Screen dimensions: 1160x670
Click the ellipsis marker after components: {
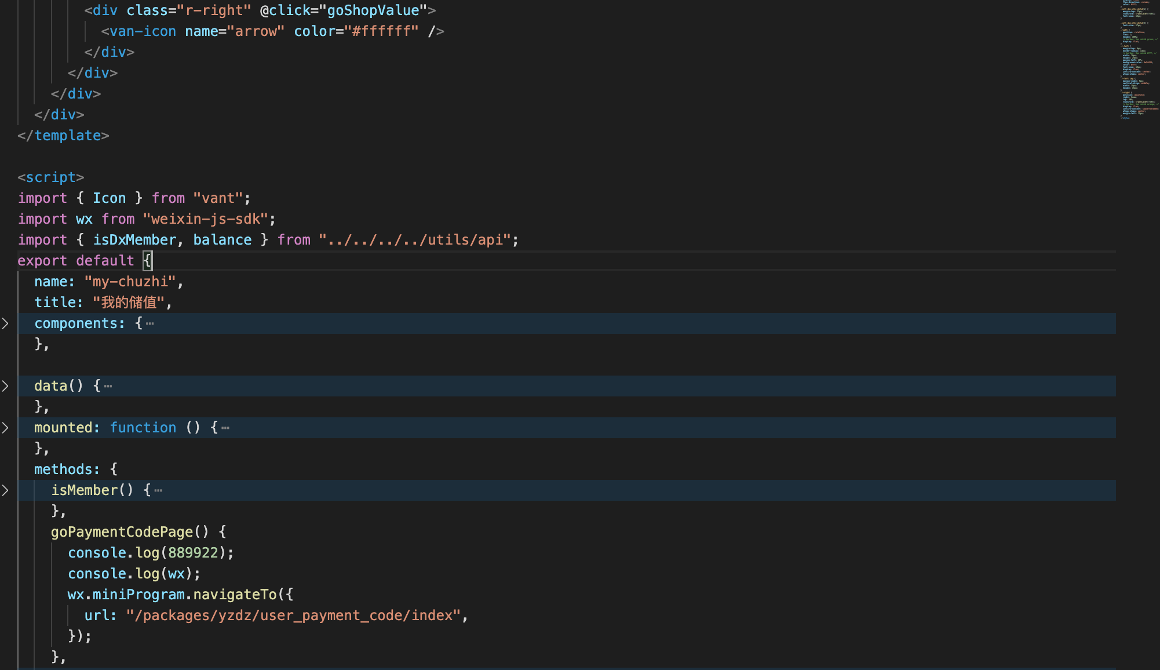point(150,323)
